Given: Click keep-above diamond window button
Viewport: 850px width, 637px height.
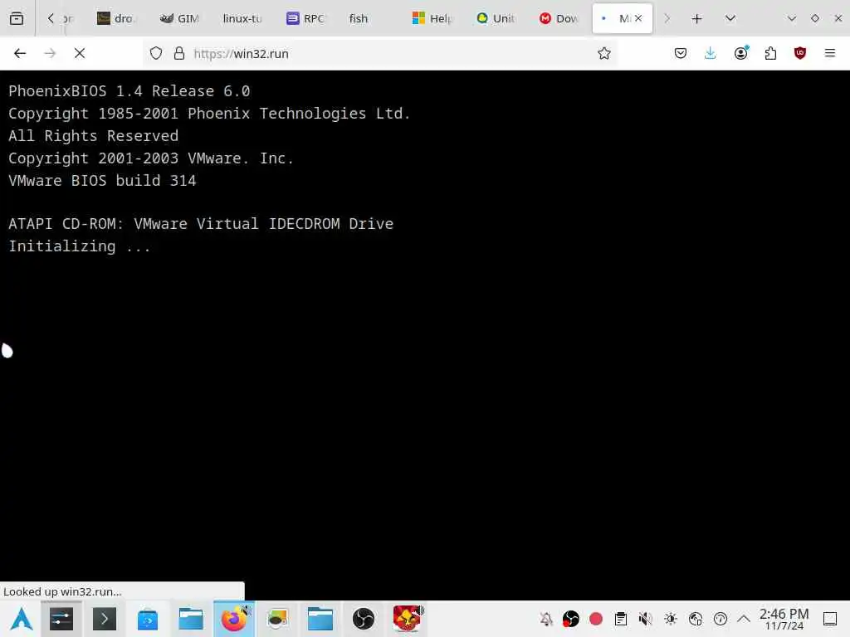Looking at the screenshot, I should [815, 18].
